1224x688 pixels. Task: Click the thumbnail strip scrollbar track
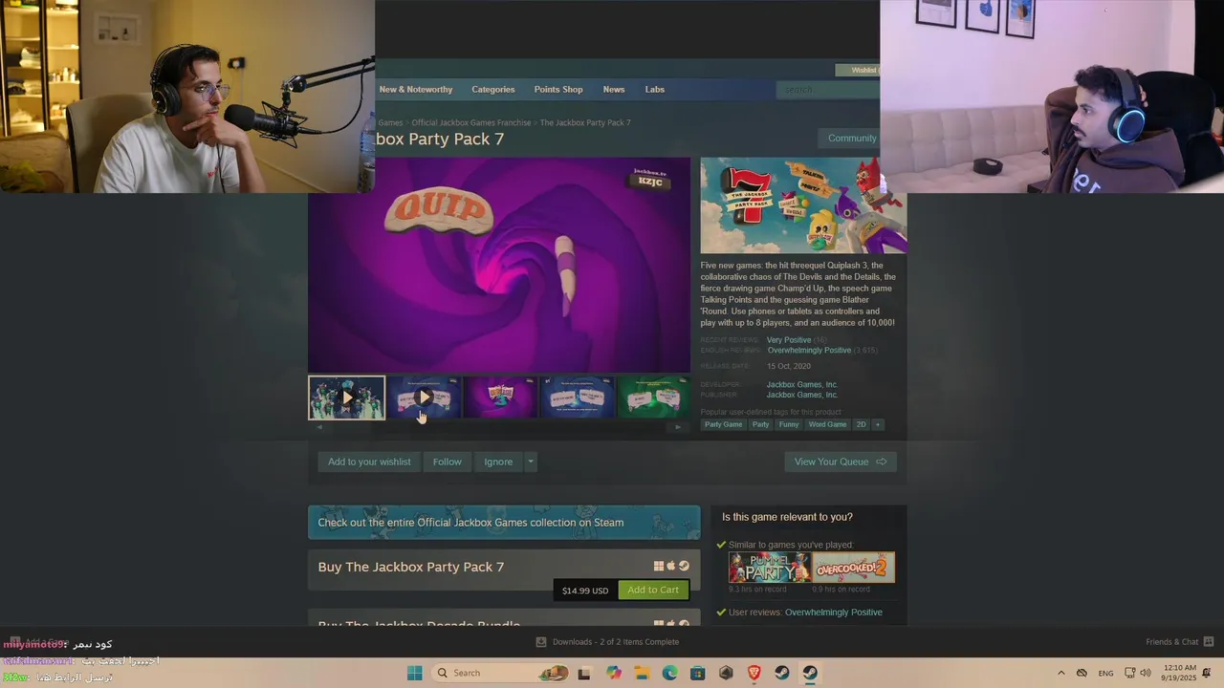point(498,427)
